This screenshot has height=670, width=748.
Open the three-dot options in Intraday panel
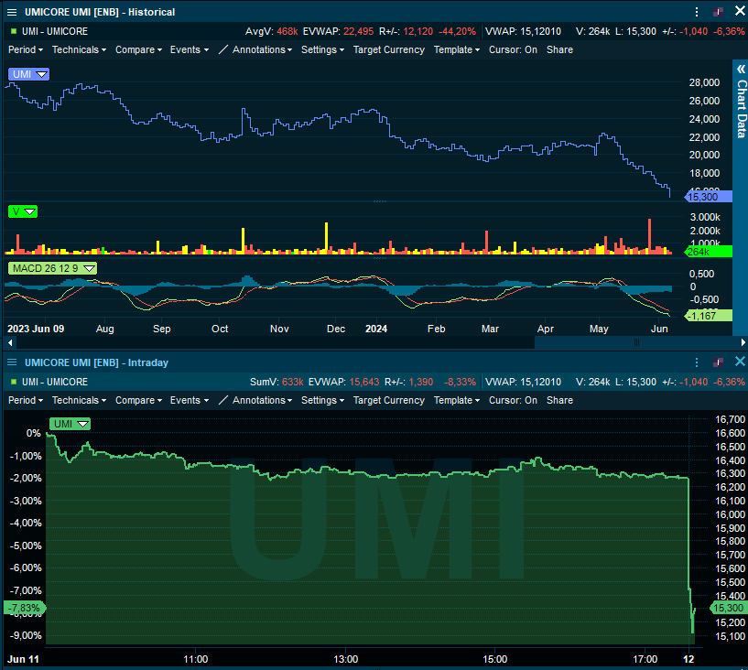[x=697, y=362]
